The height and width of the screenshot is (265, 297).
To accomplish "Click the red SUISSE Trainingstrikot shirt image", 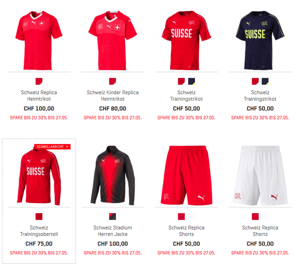I will 186,40.
